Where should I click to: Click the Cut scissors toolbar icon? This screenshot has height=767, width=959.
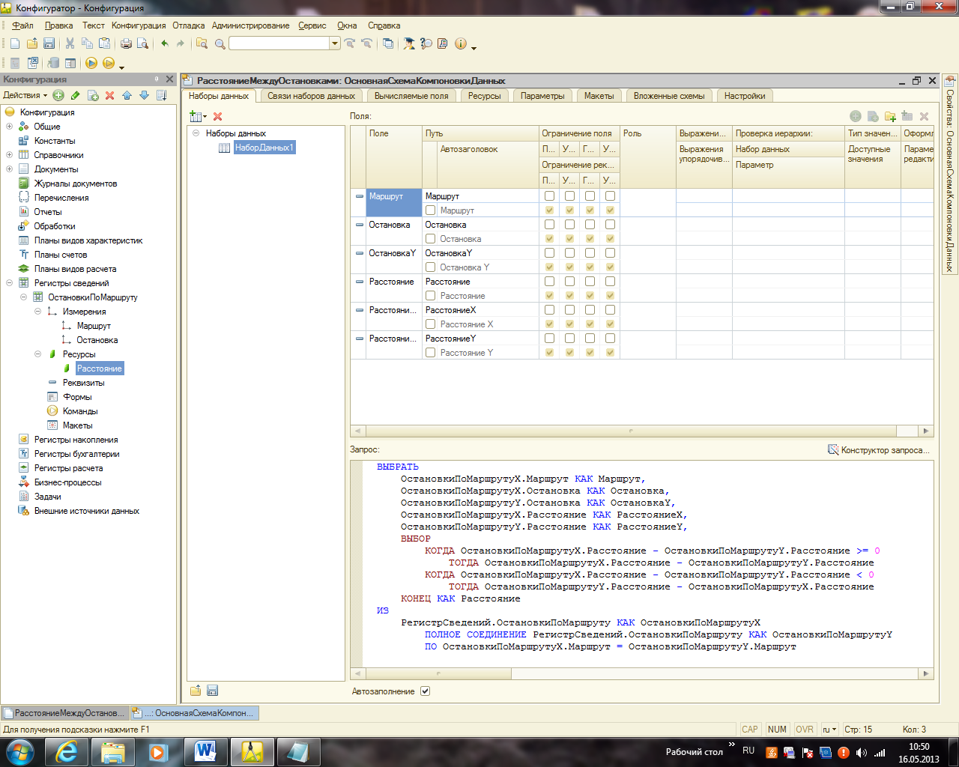70,43
